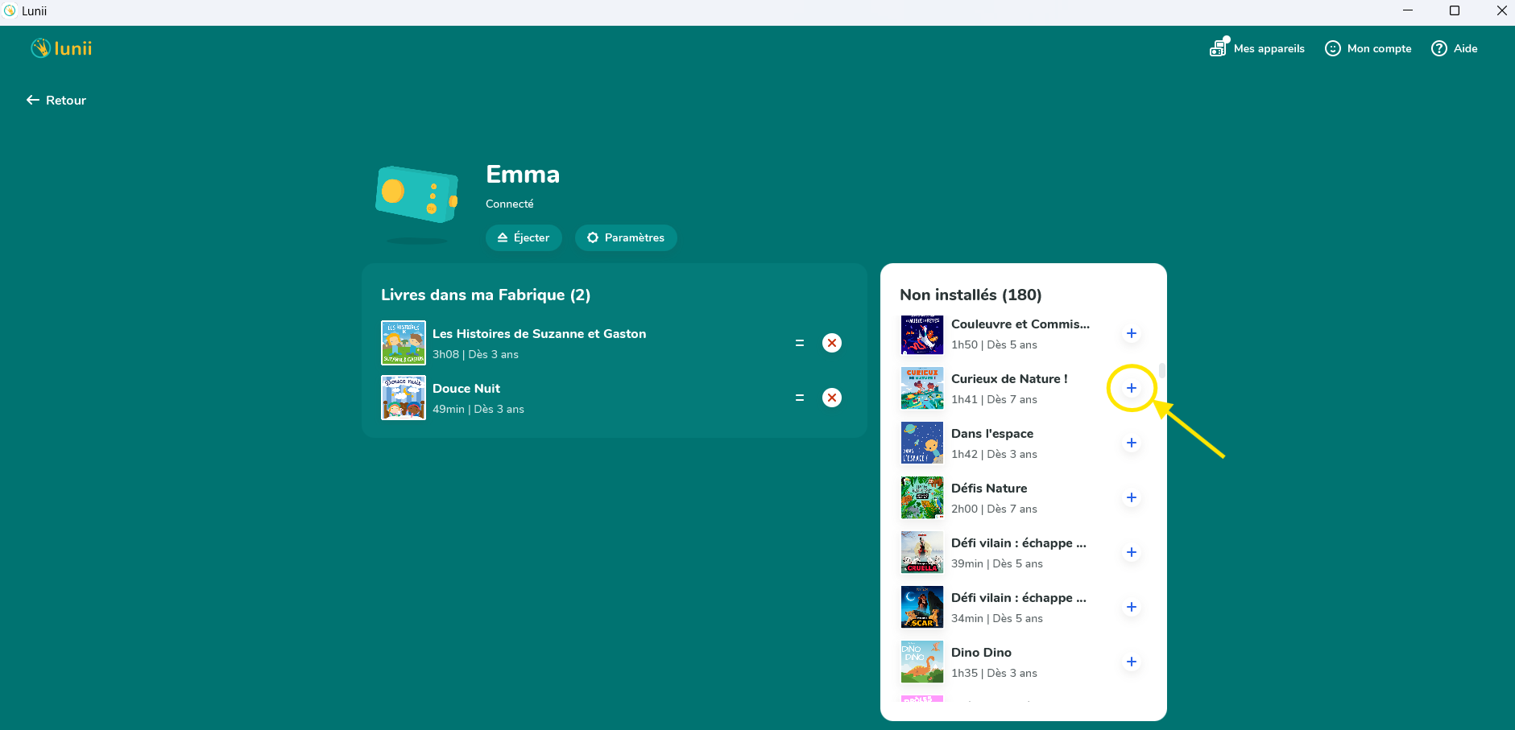1515x730 pixels.
Task: Maximize the Lunii window
Action: [1455, 10]
